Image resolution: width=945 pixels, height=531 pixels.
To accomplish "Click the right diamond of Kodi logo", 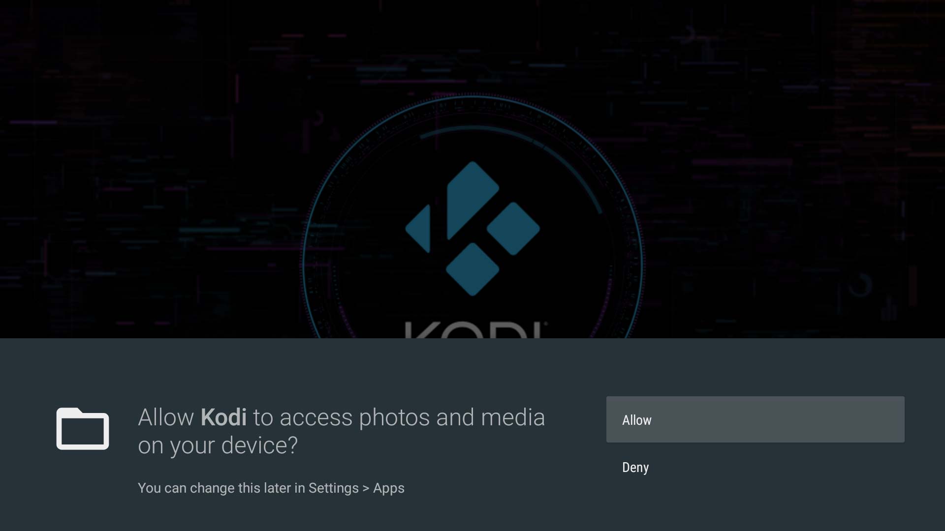I will [513, 229].
